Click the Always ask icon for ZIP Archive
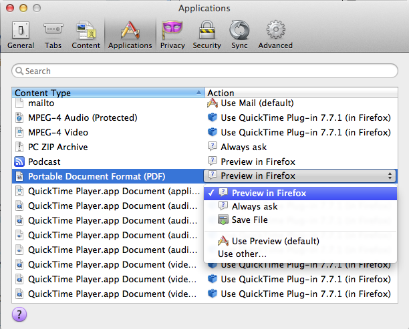This screenshot has width=409, height=329. pos(213,146)
